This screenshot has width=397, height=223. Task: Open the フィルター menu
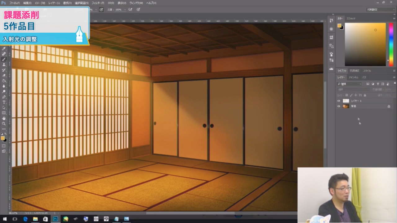(97, 3)
